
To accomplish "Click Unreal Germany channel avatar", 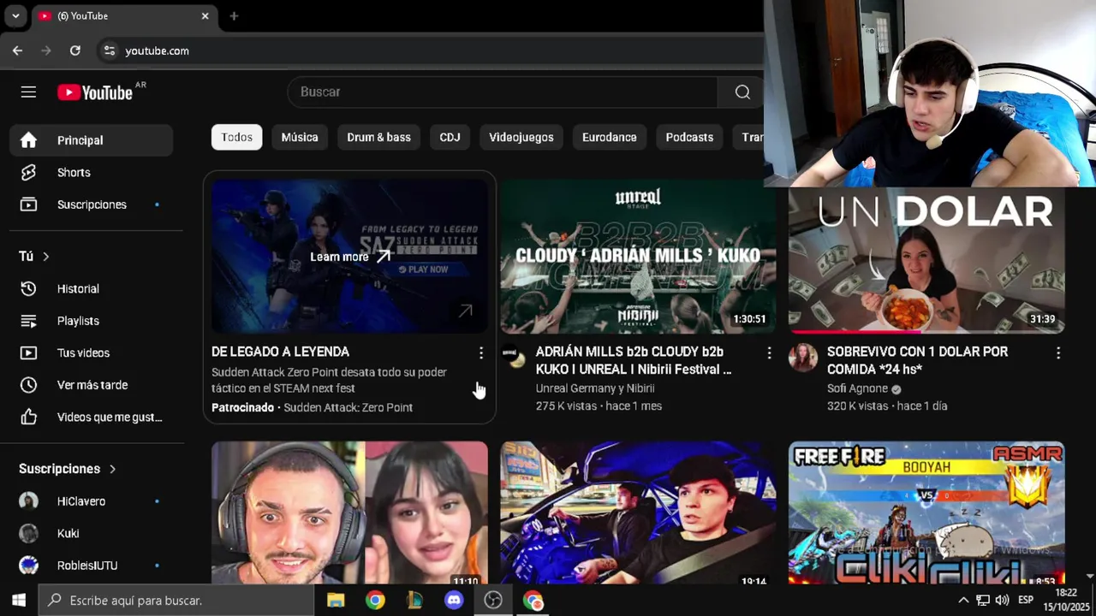I will coord(514,358).
